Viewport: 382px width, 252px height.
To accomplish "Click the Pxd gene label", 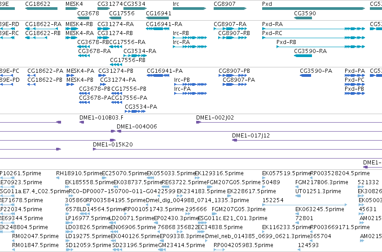I will tap(267, 4).
